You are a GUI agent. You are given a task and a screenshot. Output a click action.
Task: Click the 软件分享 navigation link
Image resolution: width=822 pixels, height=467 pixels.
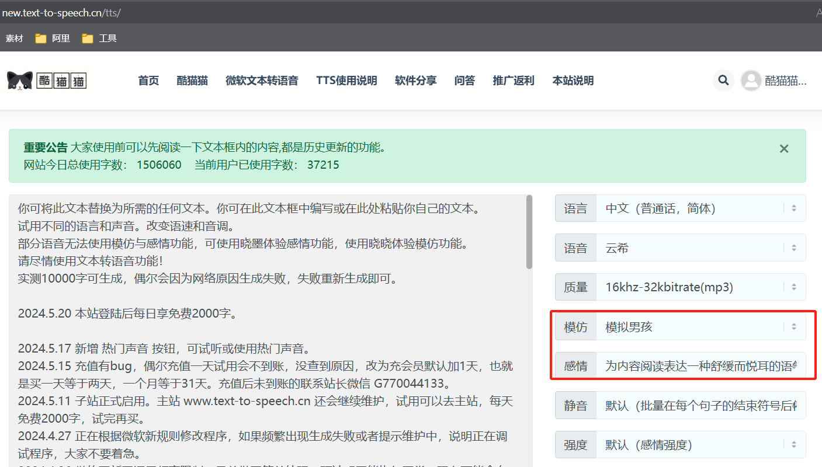point(415,81)
